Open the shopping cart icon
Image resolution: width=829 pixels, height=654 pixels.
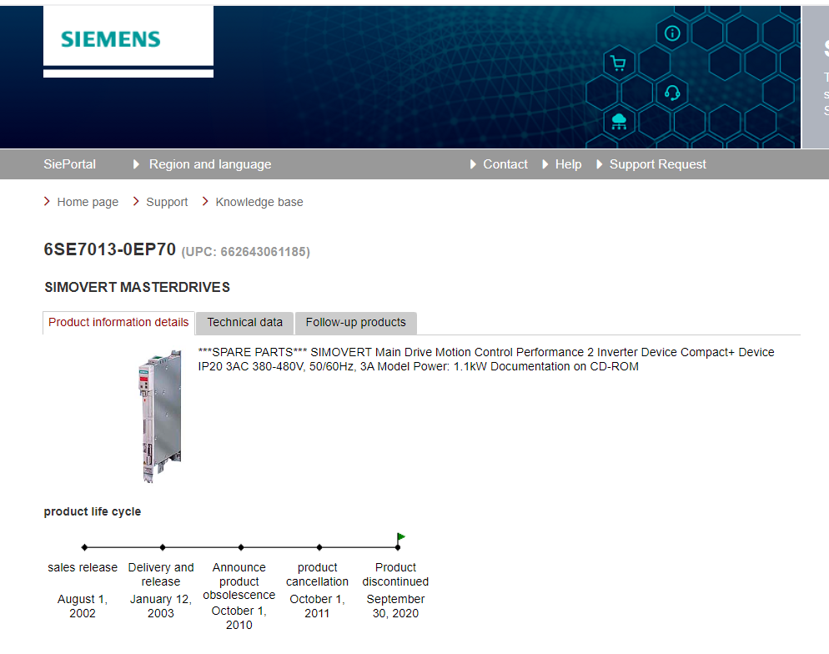(x=618, y=63)
